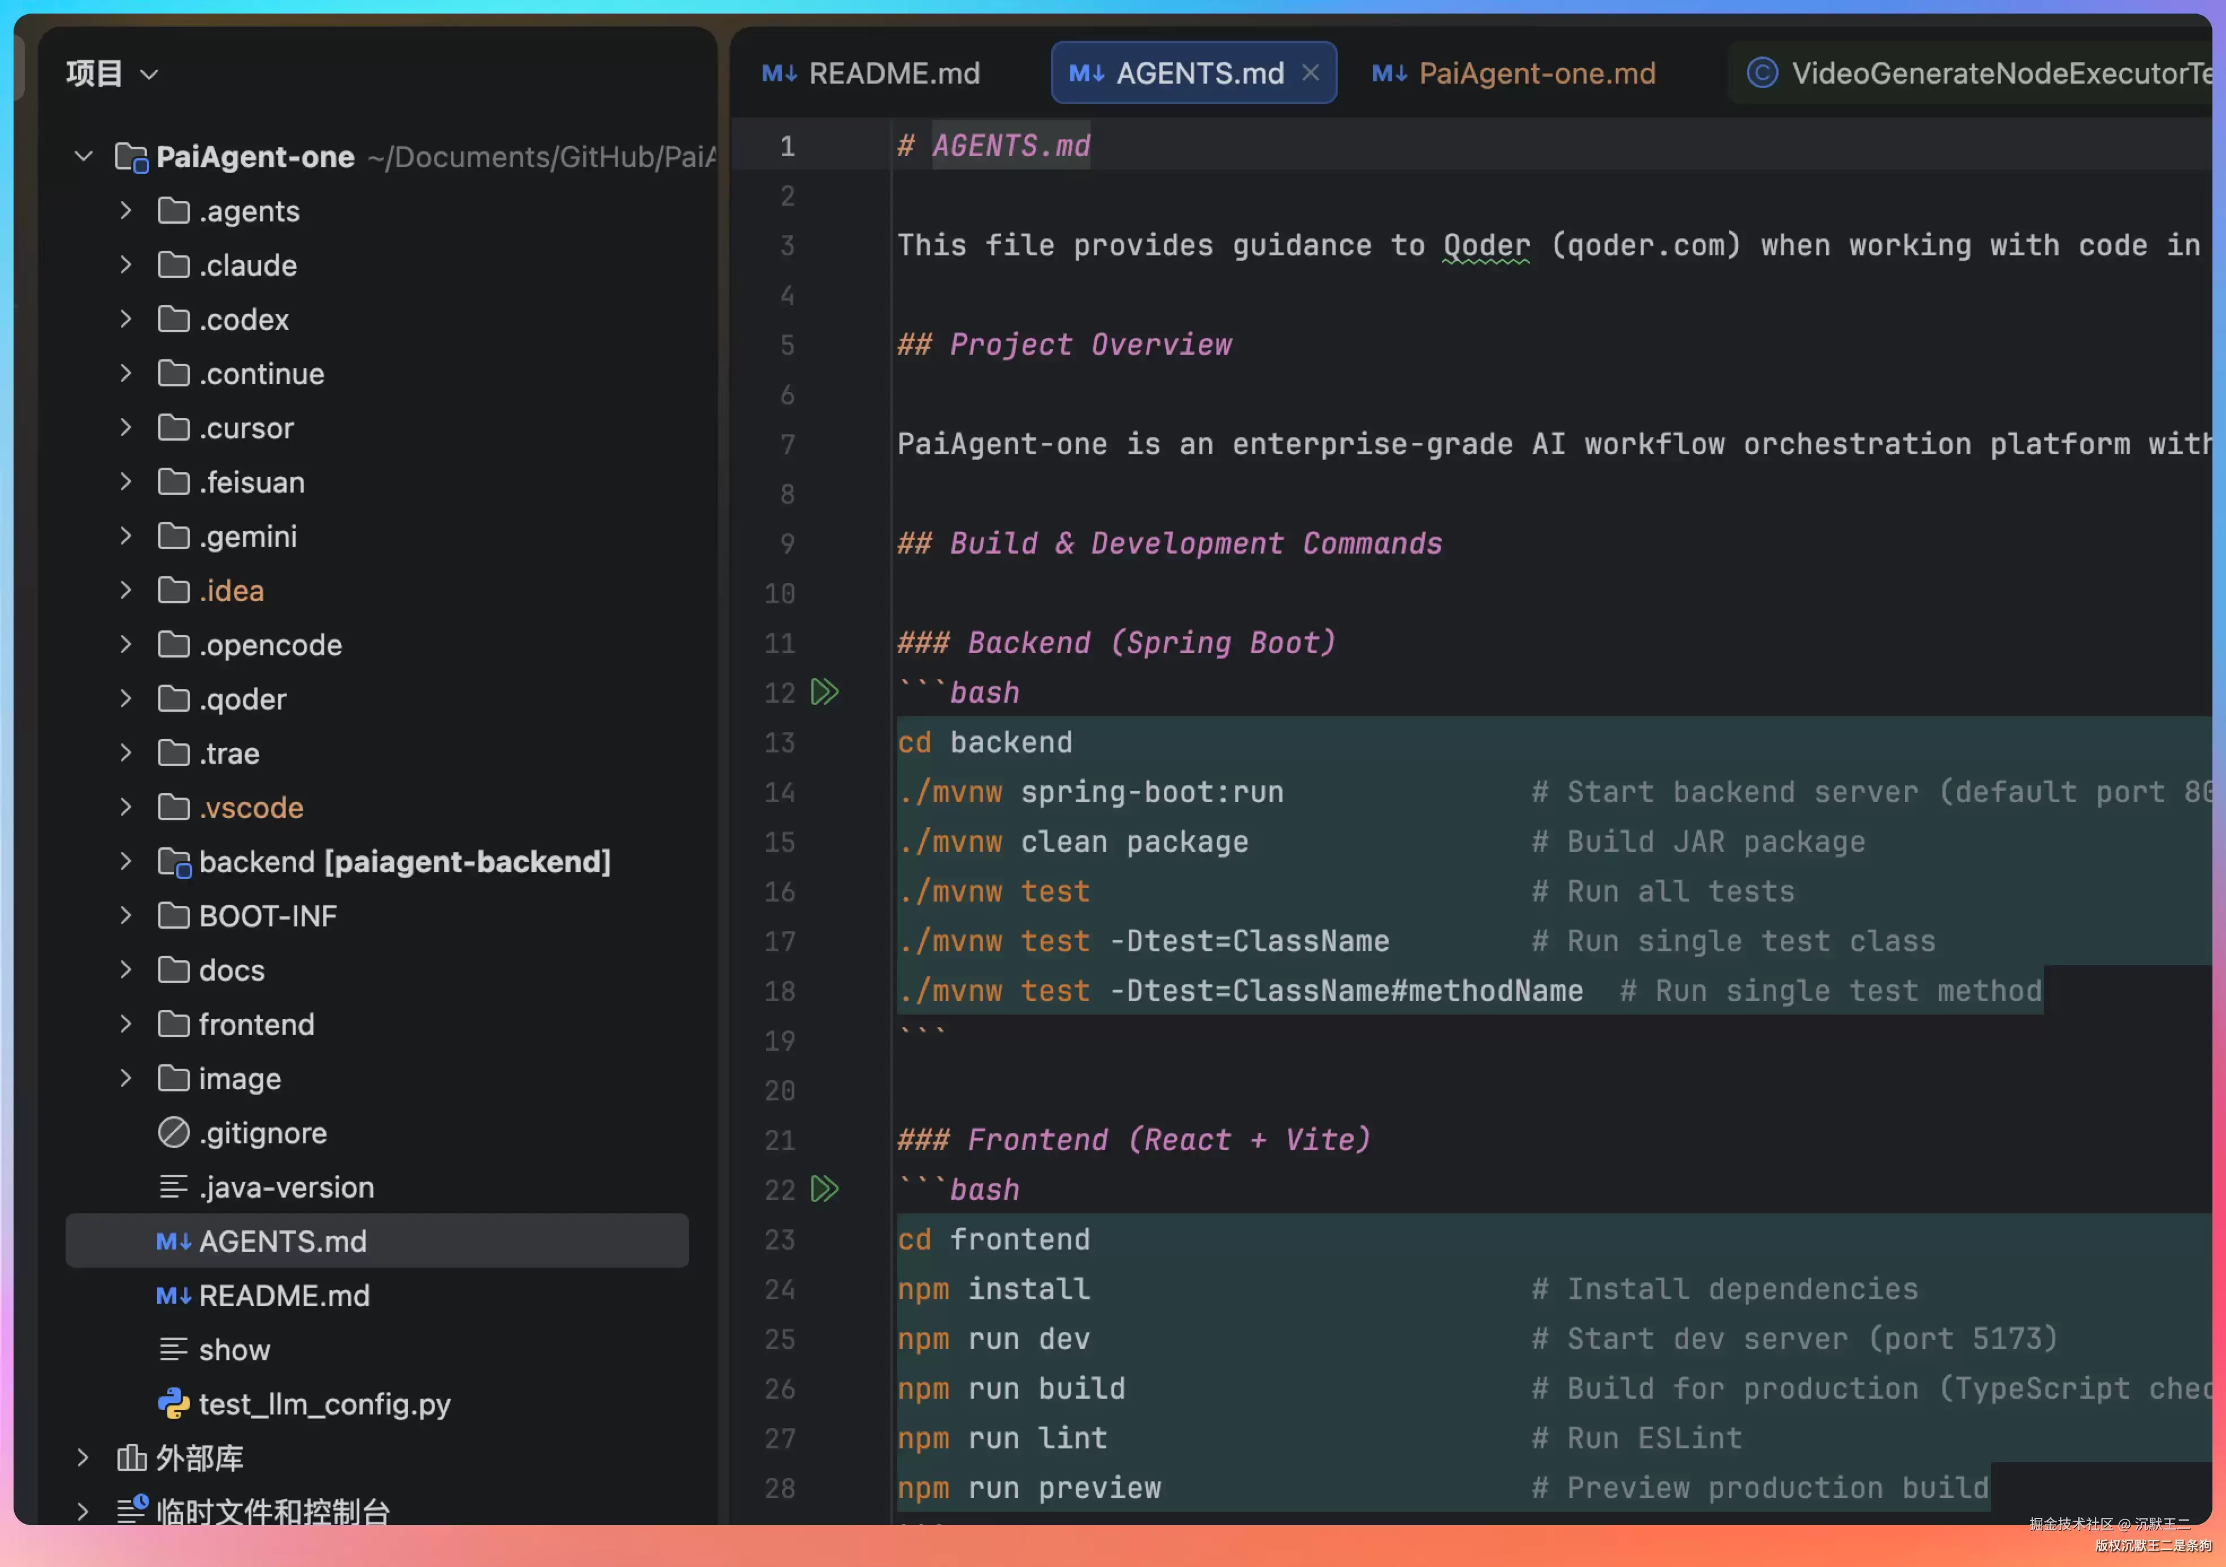
Task: Expand the 外部库 node
Action: tap(84, 1457)
